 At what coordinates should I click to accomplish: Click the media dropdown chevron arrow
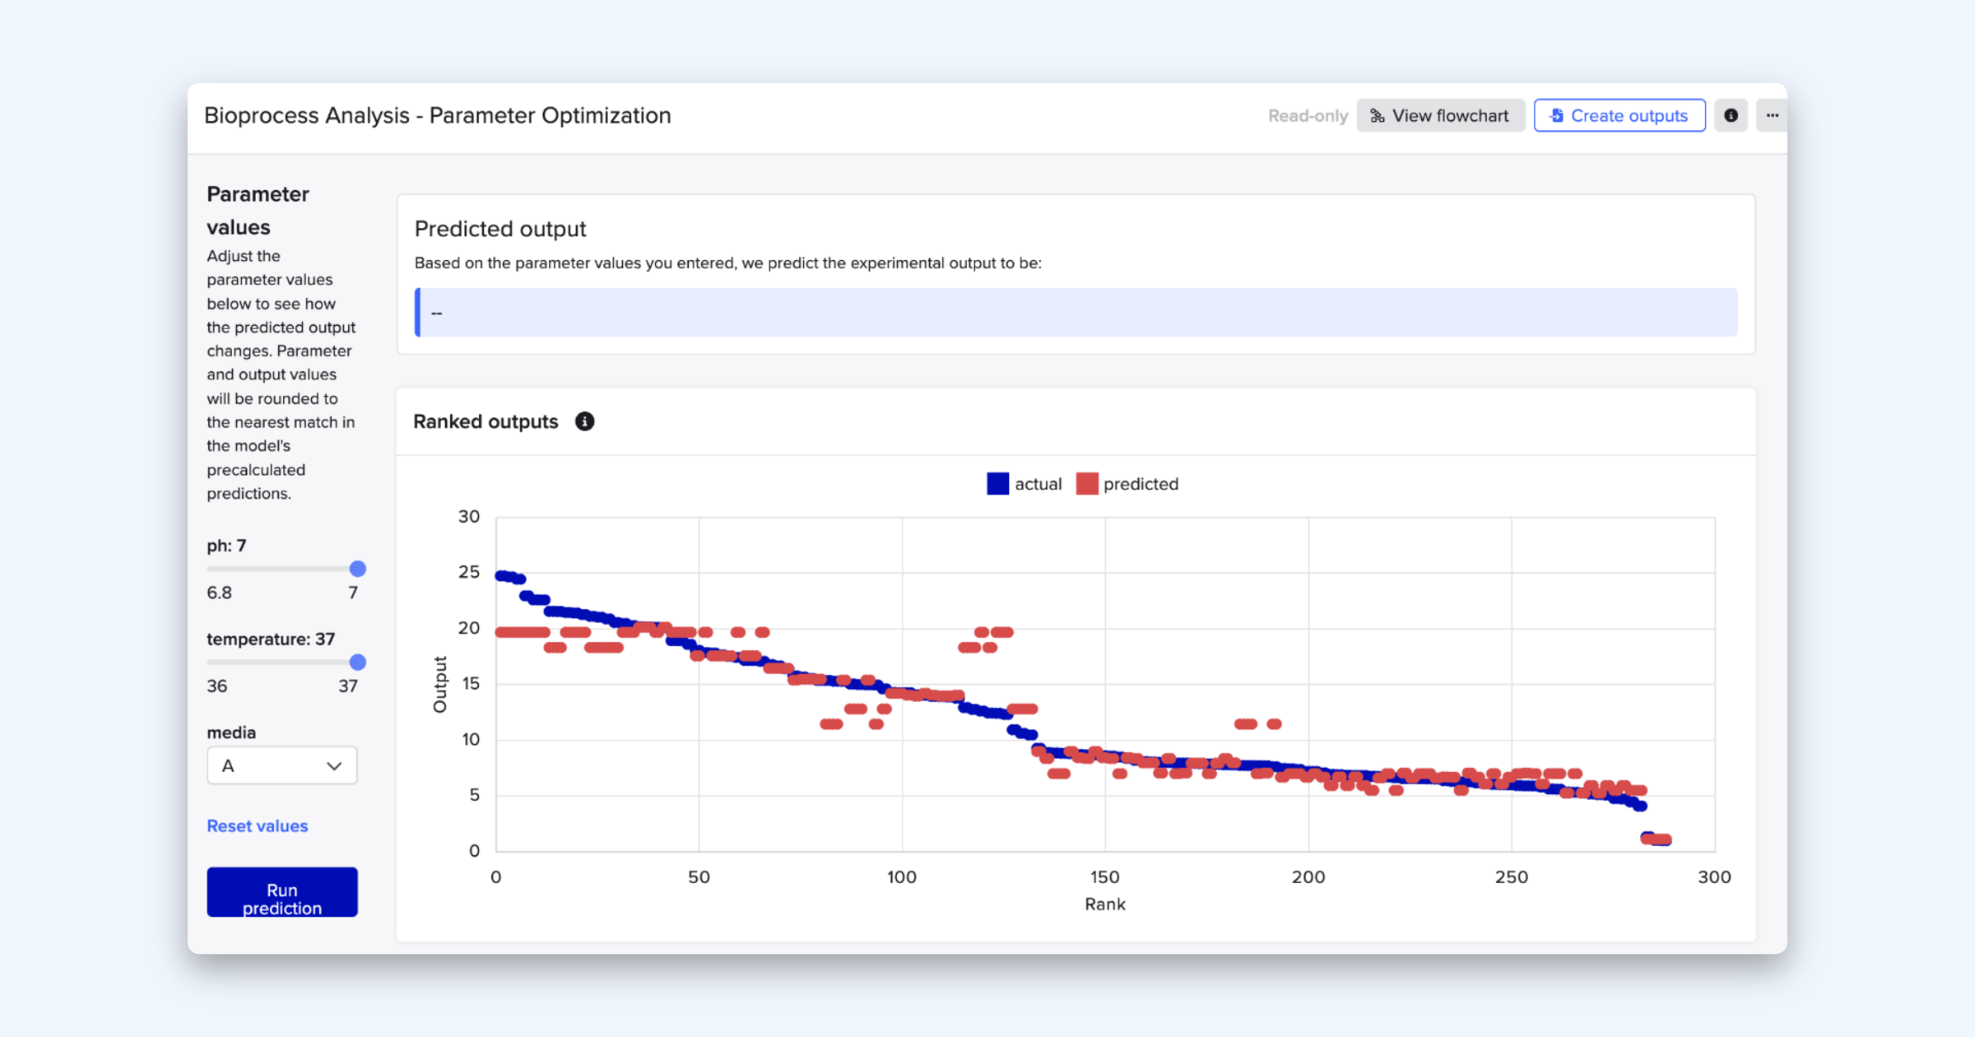[334, 766]
